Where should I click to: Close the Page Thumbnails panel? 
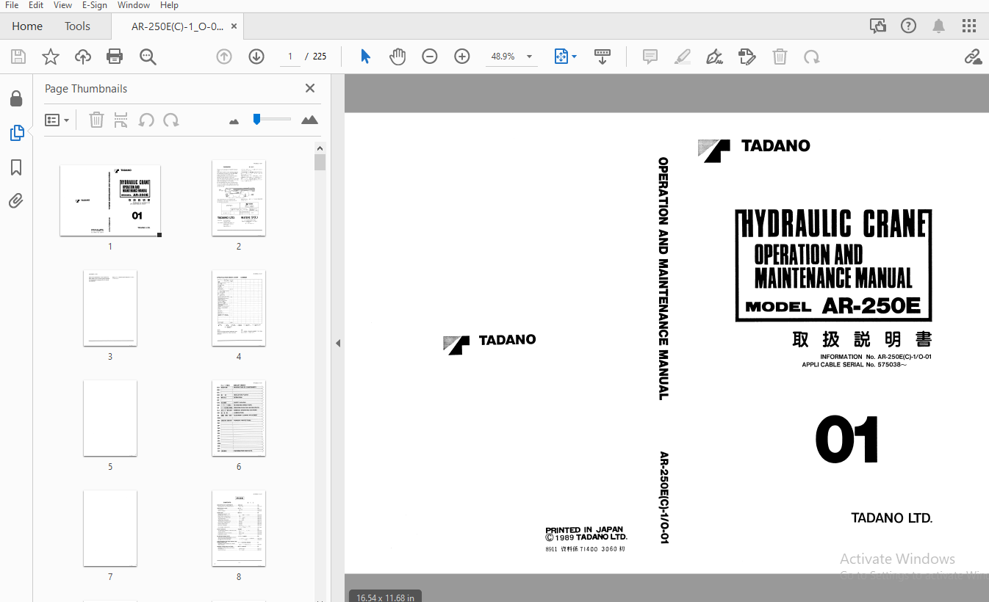[310, 88]
